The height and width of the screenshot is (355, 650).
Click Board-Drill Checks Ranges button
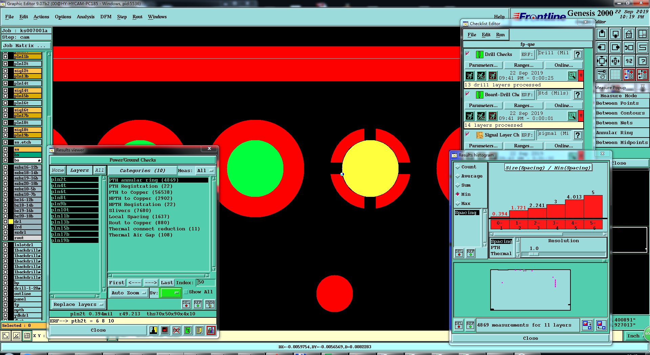(523, 105)
